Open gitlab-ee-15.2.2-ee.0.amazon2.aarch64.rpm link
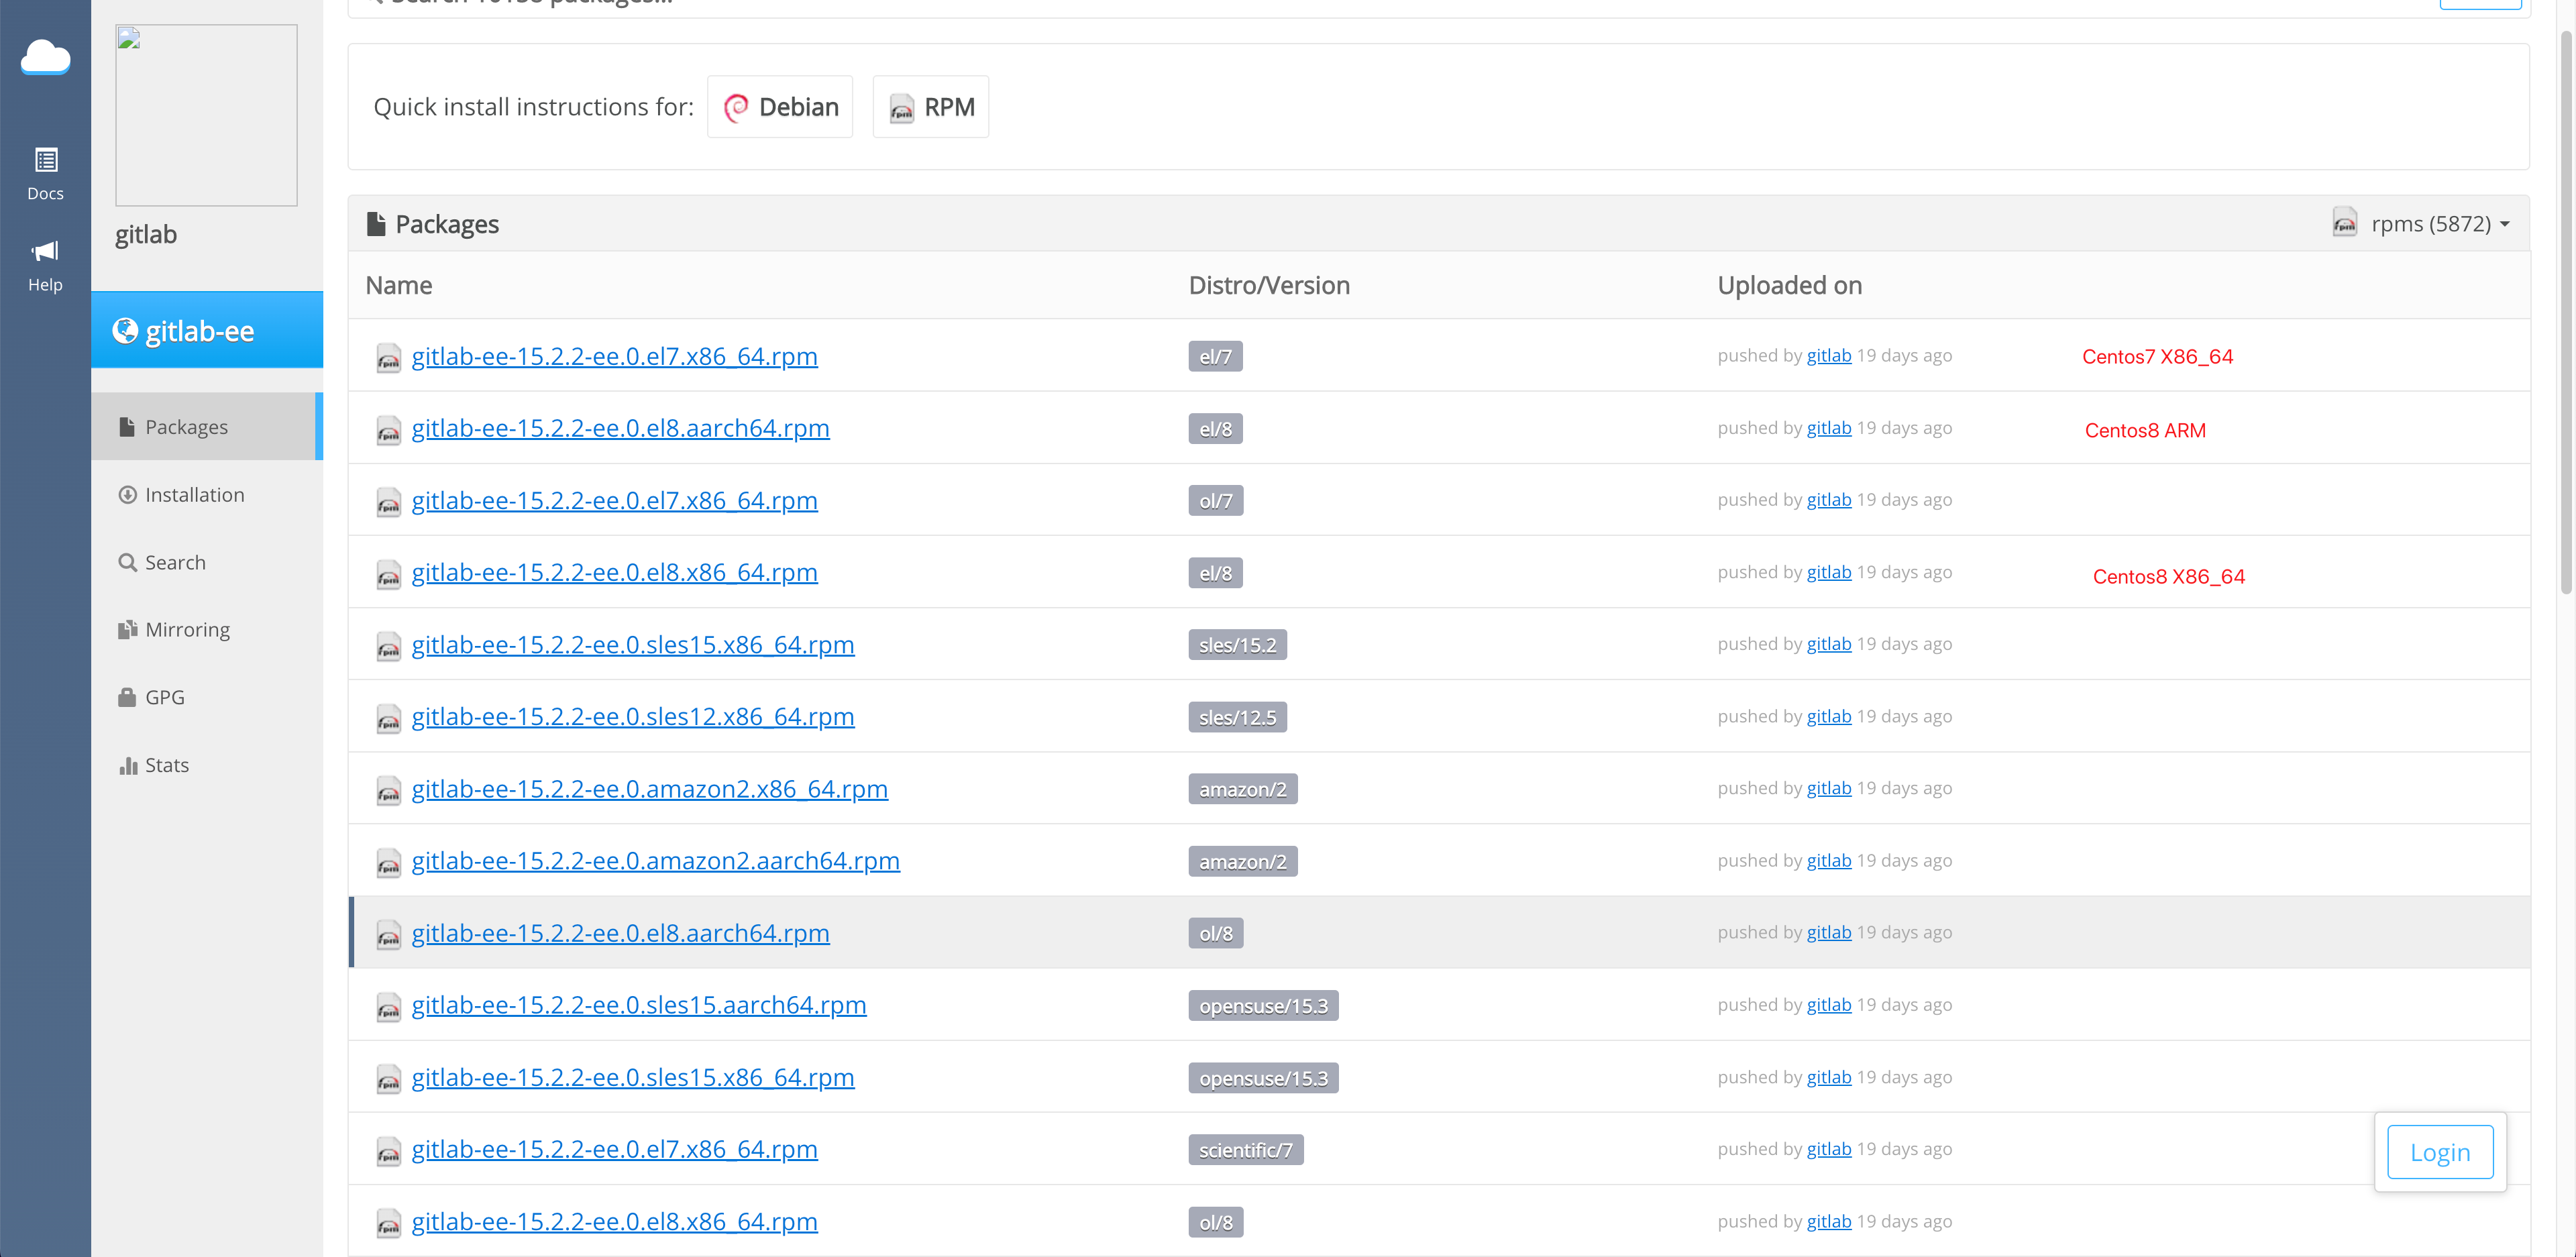 (655, 861)
